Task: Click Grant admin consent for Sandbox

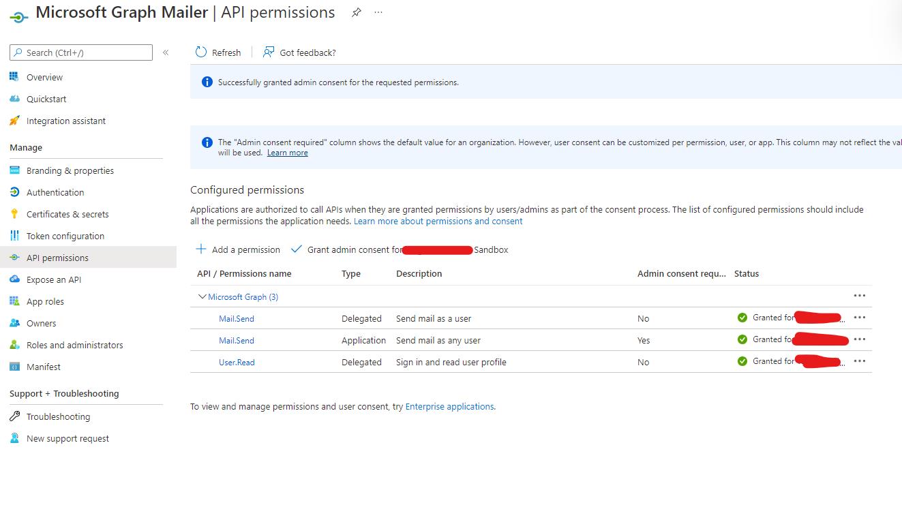Action: (x=400, y=249)
